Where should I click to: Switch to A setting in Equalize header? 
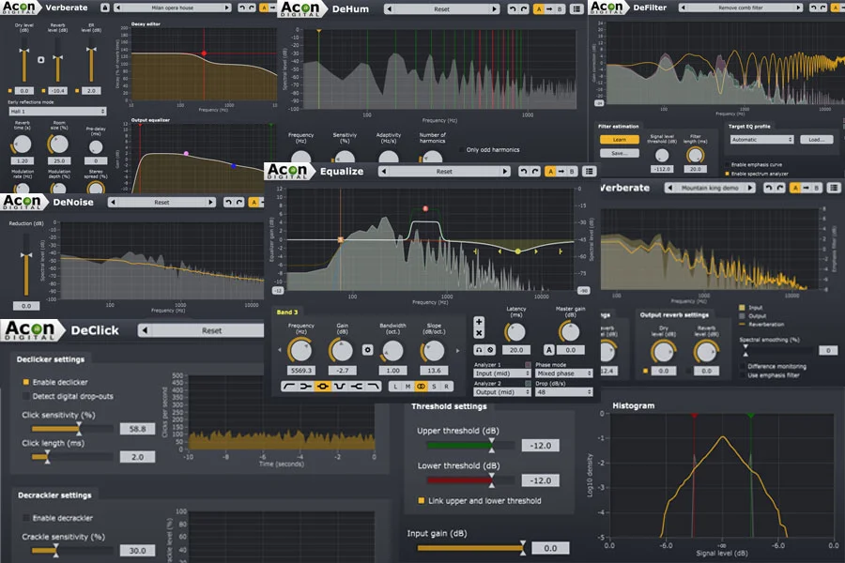550,172
